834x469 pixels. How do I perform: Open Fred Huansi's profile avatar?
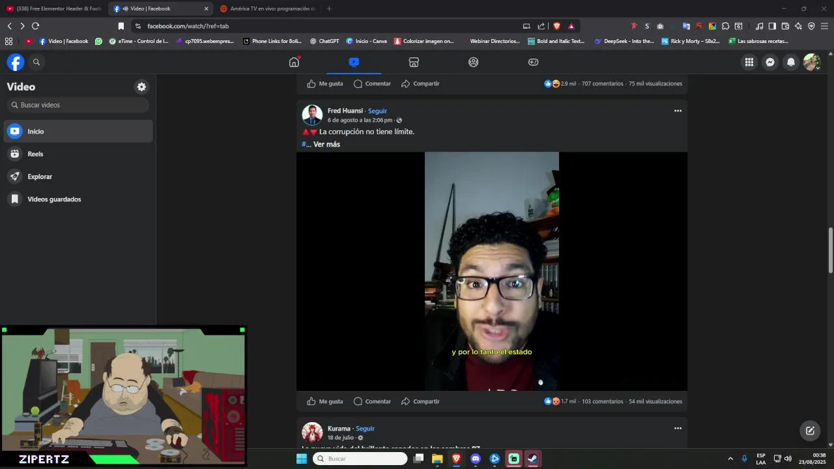(x=312, y=115)
